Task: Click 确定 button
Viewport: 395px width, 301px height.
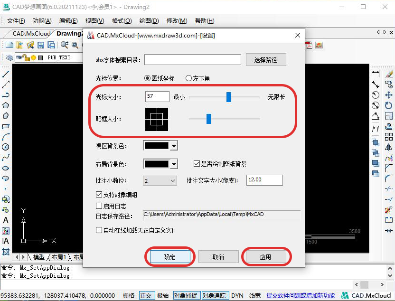Action: tap(170, 257)
